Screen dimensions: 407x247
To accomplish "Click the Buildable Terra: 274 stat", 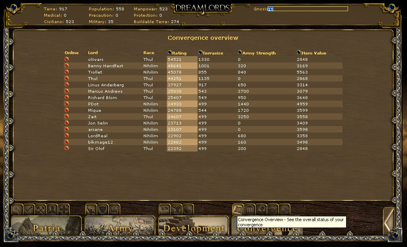I will [156, 22].
